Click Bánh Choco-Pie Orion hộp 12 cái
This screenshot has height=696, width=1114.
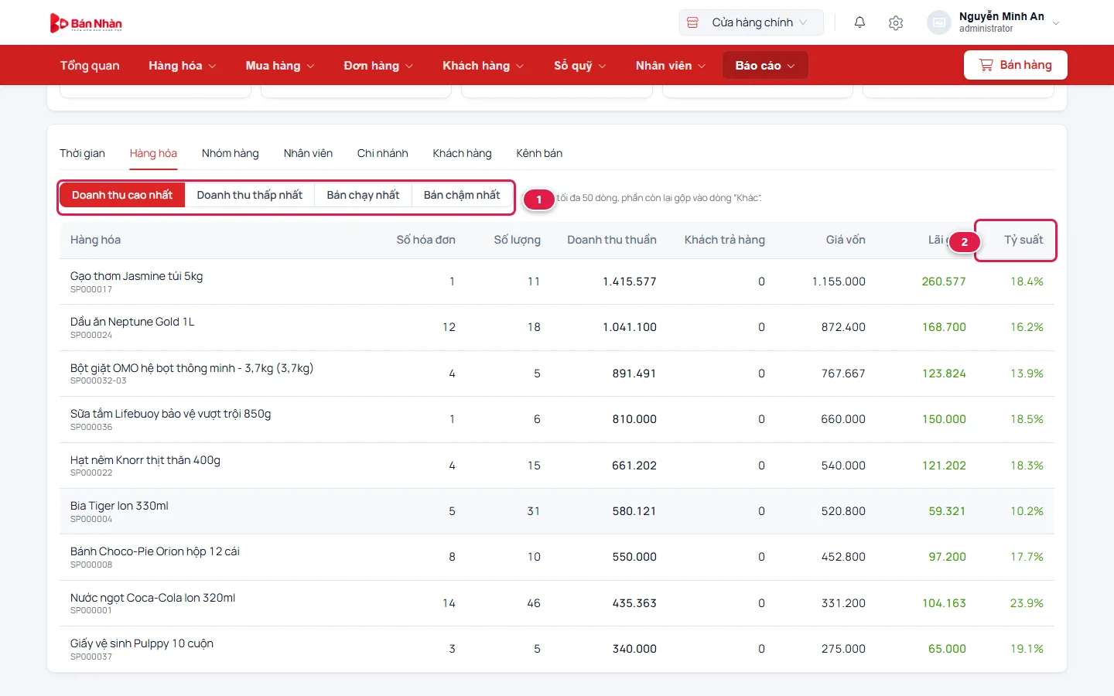click(155, 551)
